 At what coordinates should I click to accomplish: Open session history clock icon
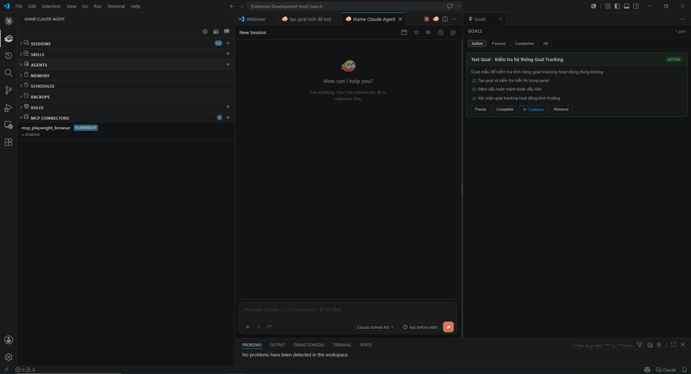(441, 32)
